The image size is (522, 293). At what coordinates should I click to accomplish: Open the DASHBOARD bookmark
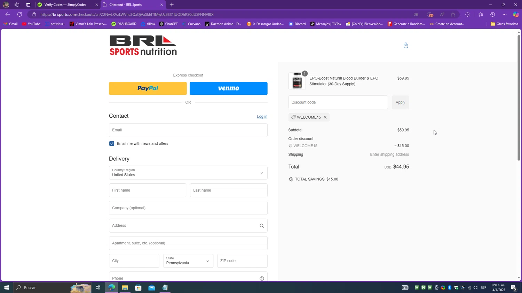click(124, 24)
